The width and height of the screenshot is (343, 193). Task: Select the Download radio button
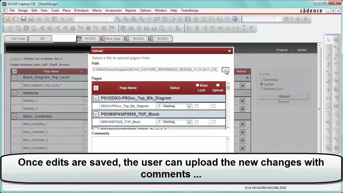click(262, 80)
